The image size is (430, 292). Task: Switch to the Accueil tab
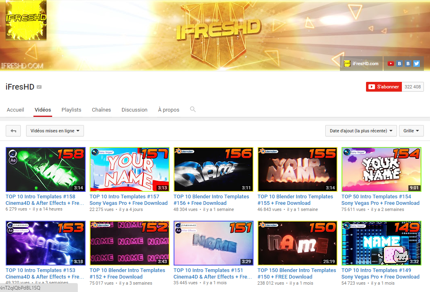15,110
